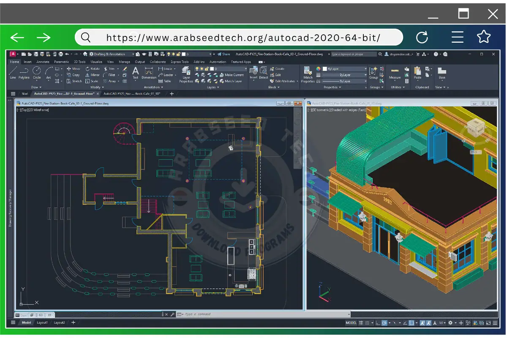This screenshot has width=507, height=338.
Task: Expand the Modify panel options
Action: pyautogui.click(x=97, y=87)
